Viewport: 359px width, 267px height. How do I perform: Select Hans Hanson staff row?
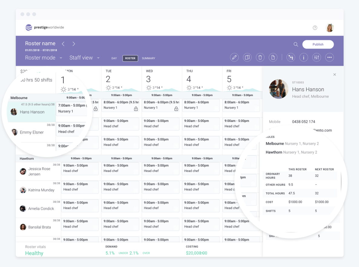pos(31,112)
